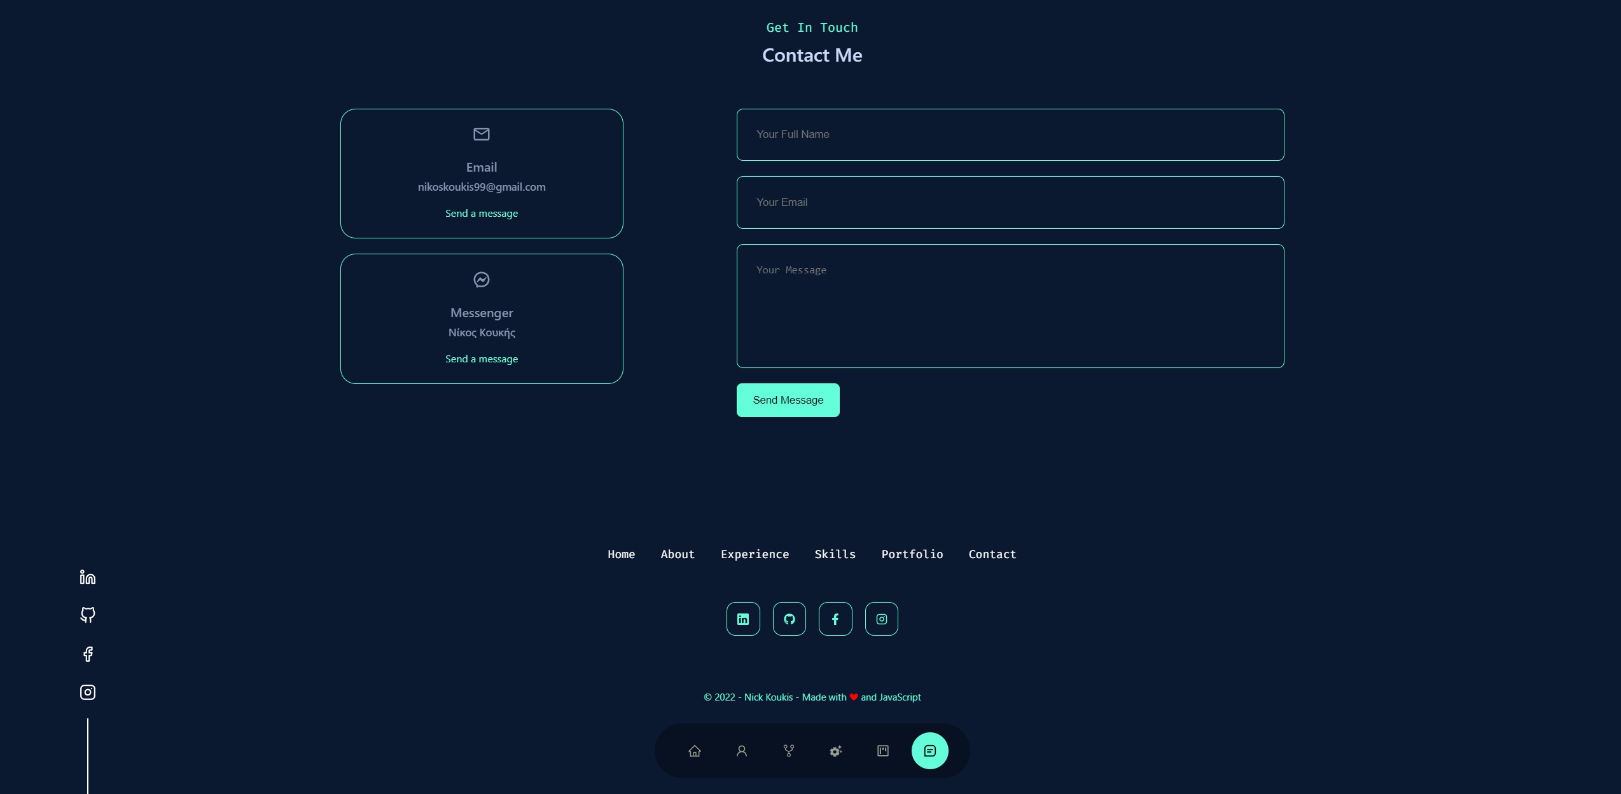The height and width of the screenshot is (794, 1621).
Task: Click the envelope icon in Email card
Action: tap(482, 134)
